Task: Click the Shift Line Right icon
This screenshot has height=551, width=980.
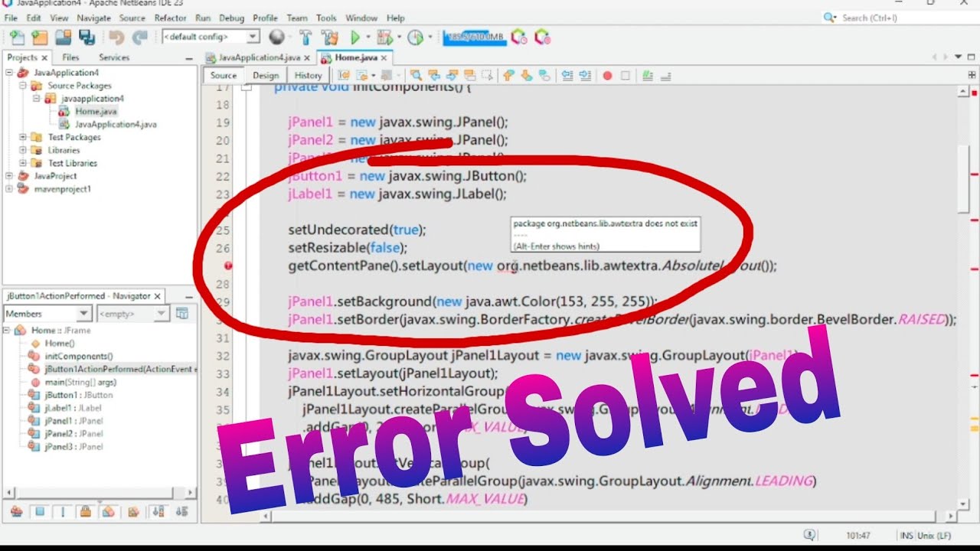Action: tap(585, 75)
